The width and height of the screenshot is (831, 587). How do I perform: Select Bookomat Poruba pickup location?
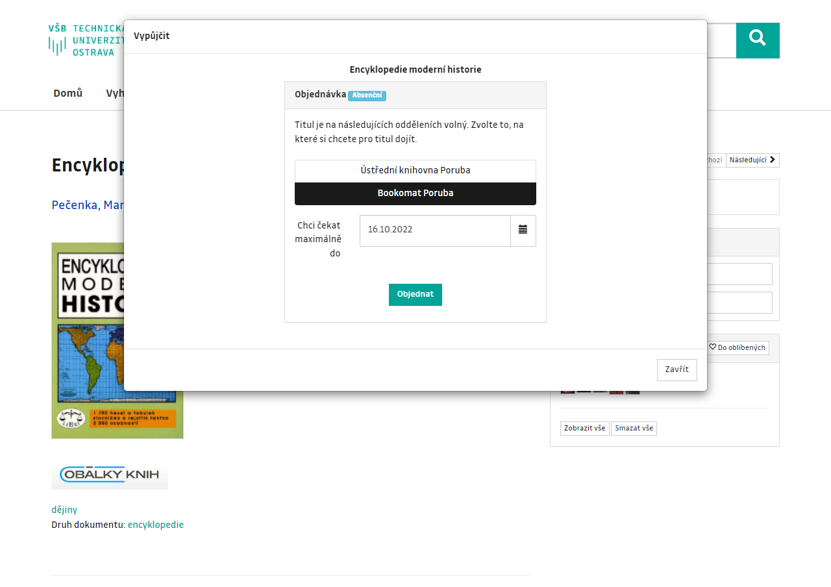pyautogui.click(x=415, y=194)
